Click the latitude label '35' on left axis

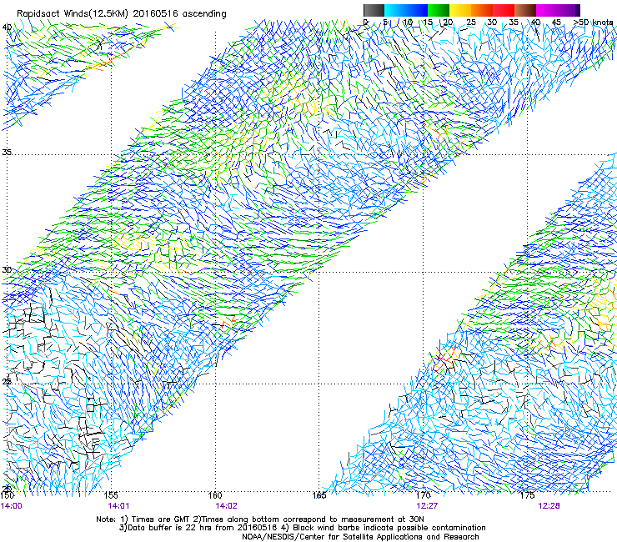tap(7, 152)
